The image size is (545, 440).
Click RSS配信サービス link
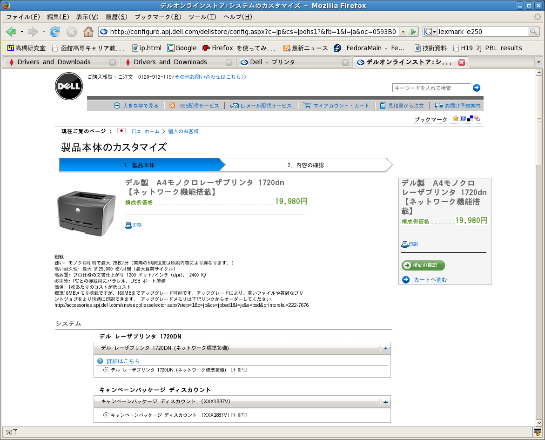(x=194, y=106)
